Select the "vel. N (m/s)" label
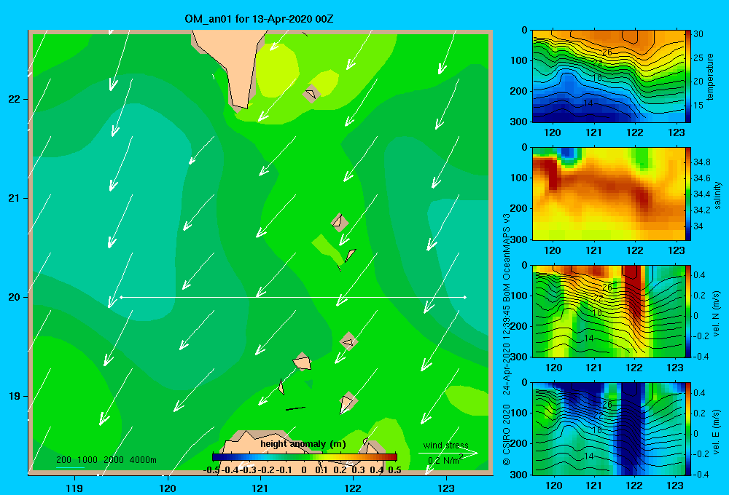This screenshot has width=729, height=495. 717,314
